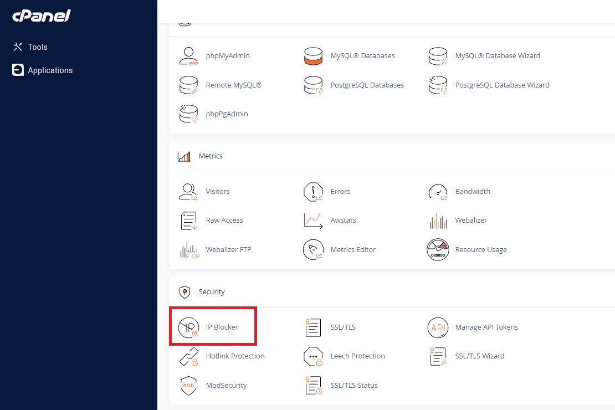Viewport: 615px width, 410px height.
Task: Click the SSL/TLS Wizard icon
Action: click(438, 356)
